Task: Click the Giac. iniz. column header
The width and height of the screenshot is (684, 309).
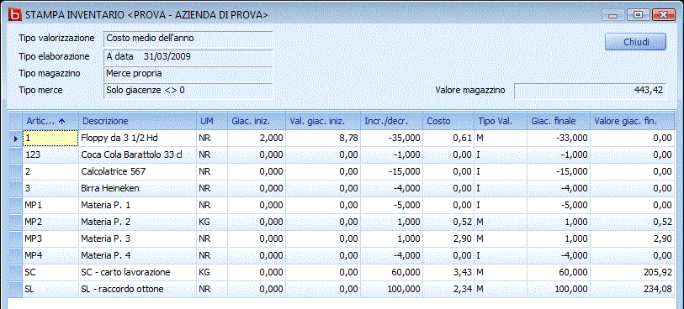Action: 256,121
